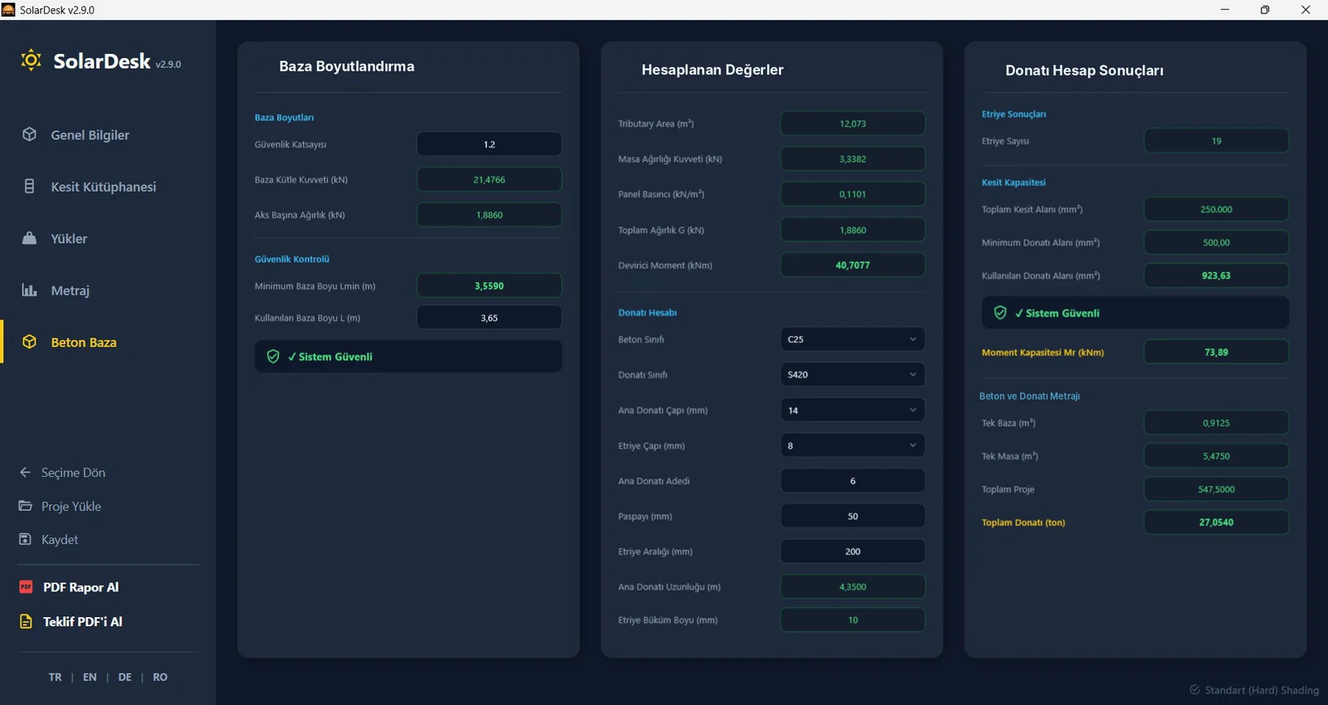Click the Paspayı (mm) input field
The image size is (1328, 705).
pos(852,516)
